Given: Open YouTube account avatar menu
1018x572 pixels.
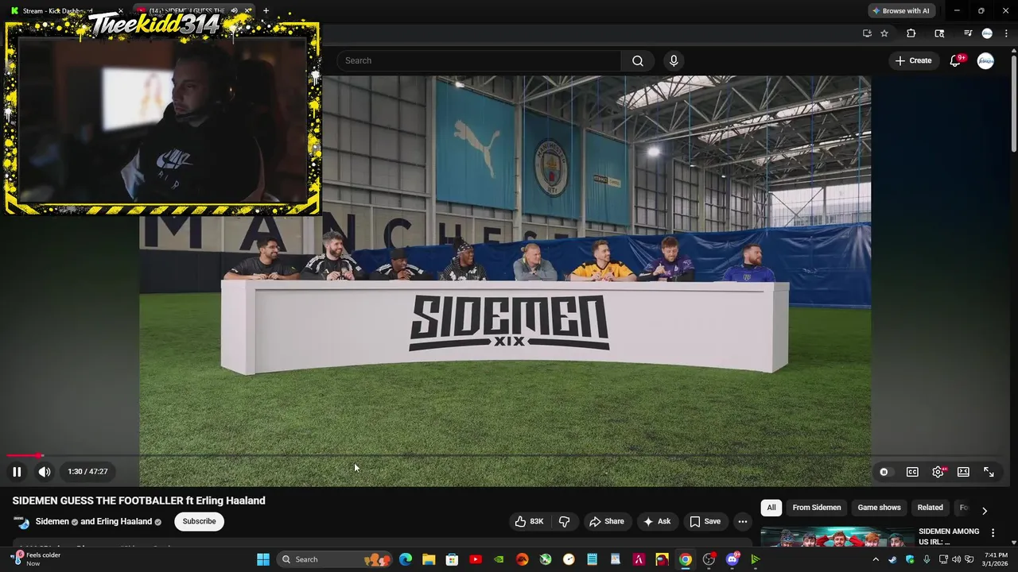Looking at the screenshot, I should (x=985, y=60).
